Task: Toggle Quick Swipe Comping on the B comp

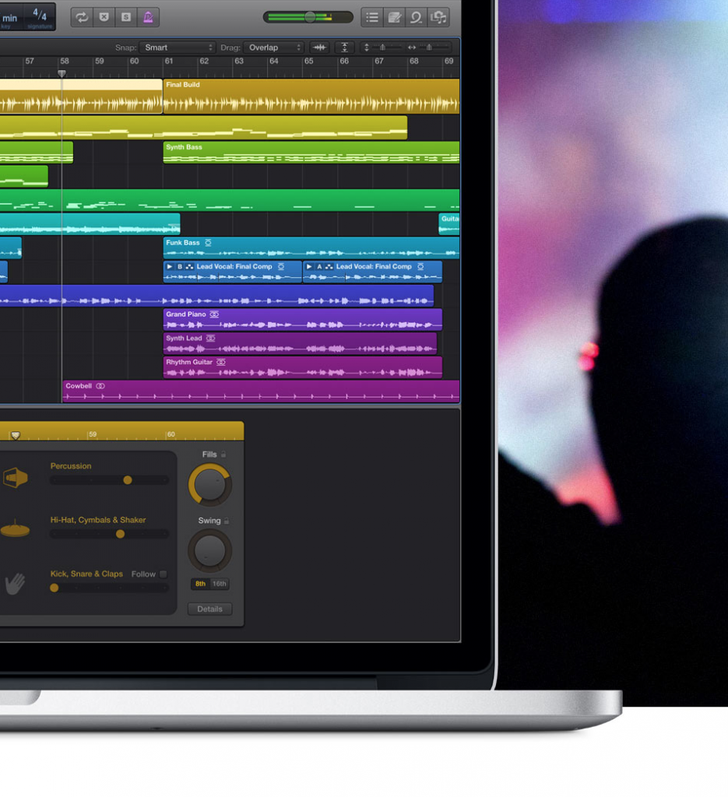Action: [x=190, y=266]
